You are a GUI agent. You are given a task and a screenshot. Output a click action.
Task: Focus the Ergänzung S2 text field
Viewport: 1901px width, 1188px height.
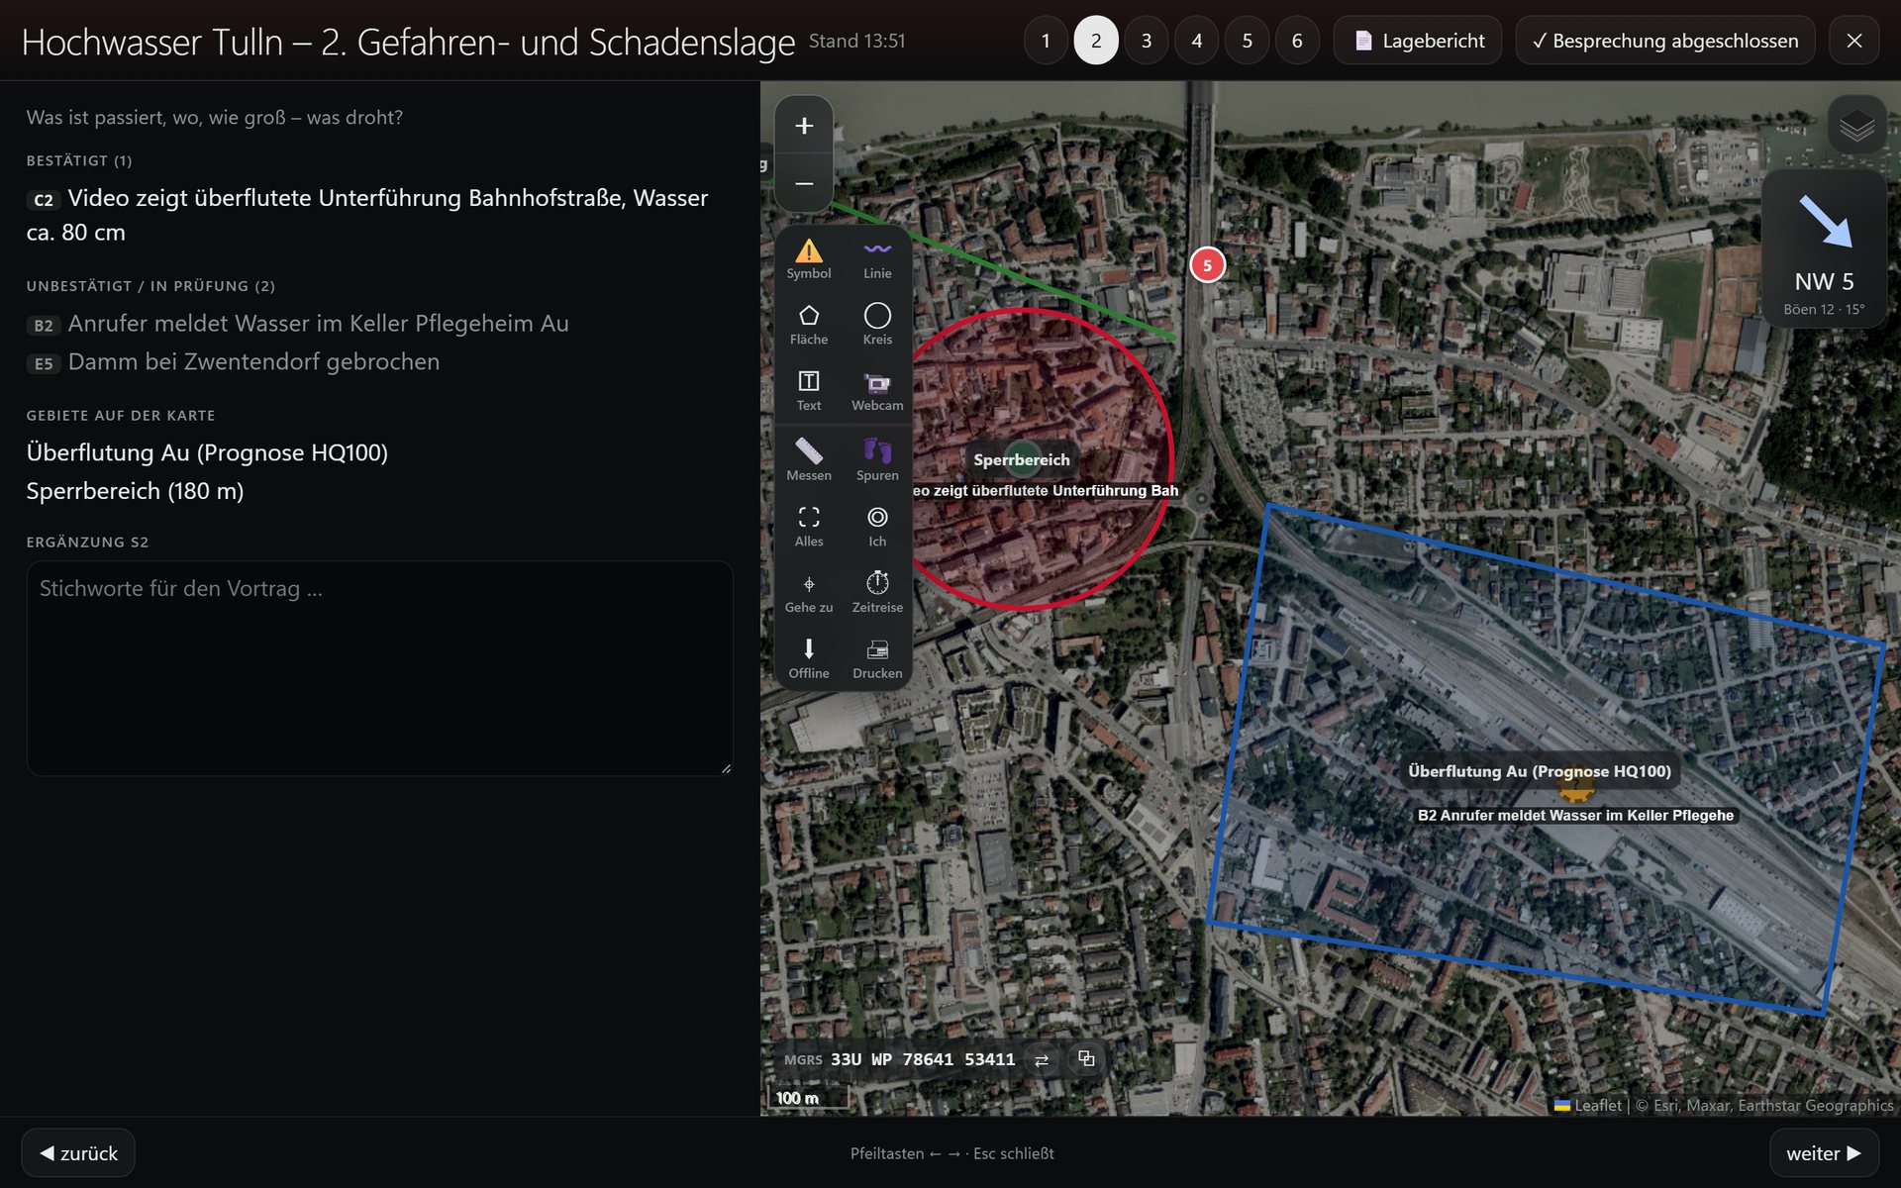[379, 668]
